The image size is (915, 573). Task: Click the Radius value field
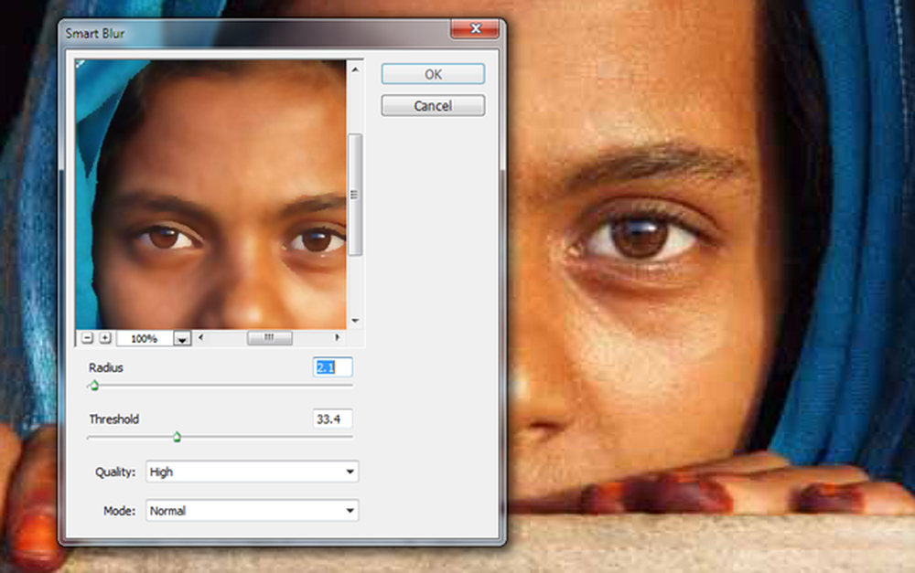pyautogui.click(x=333, y=367)
